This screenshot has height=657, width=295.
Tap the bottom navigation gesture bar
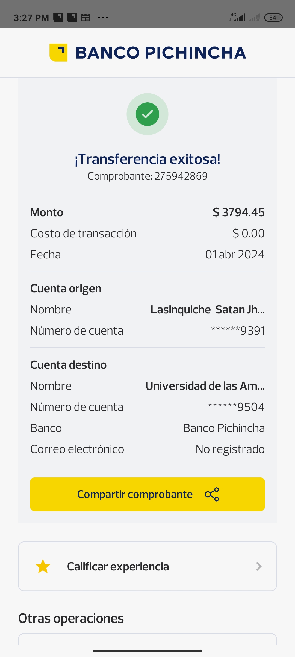click(147, 651)
